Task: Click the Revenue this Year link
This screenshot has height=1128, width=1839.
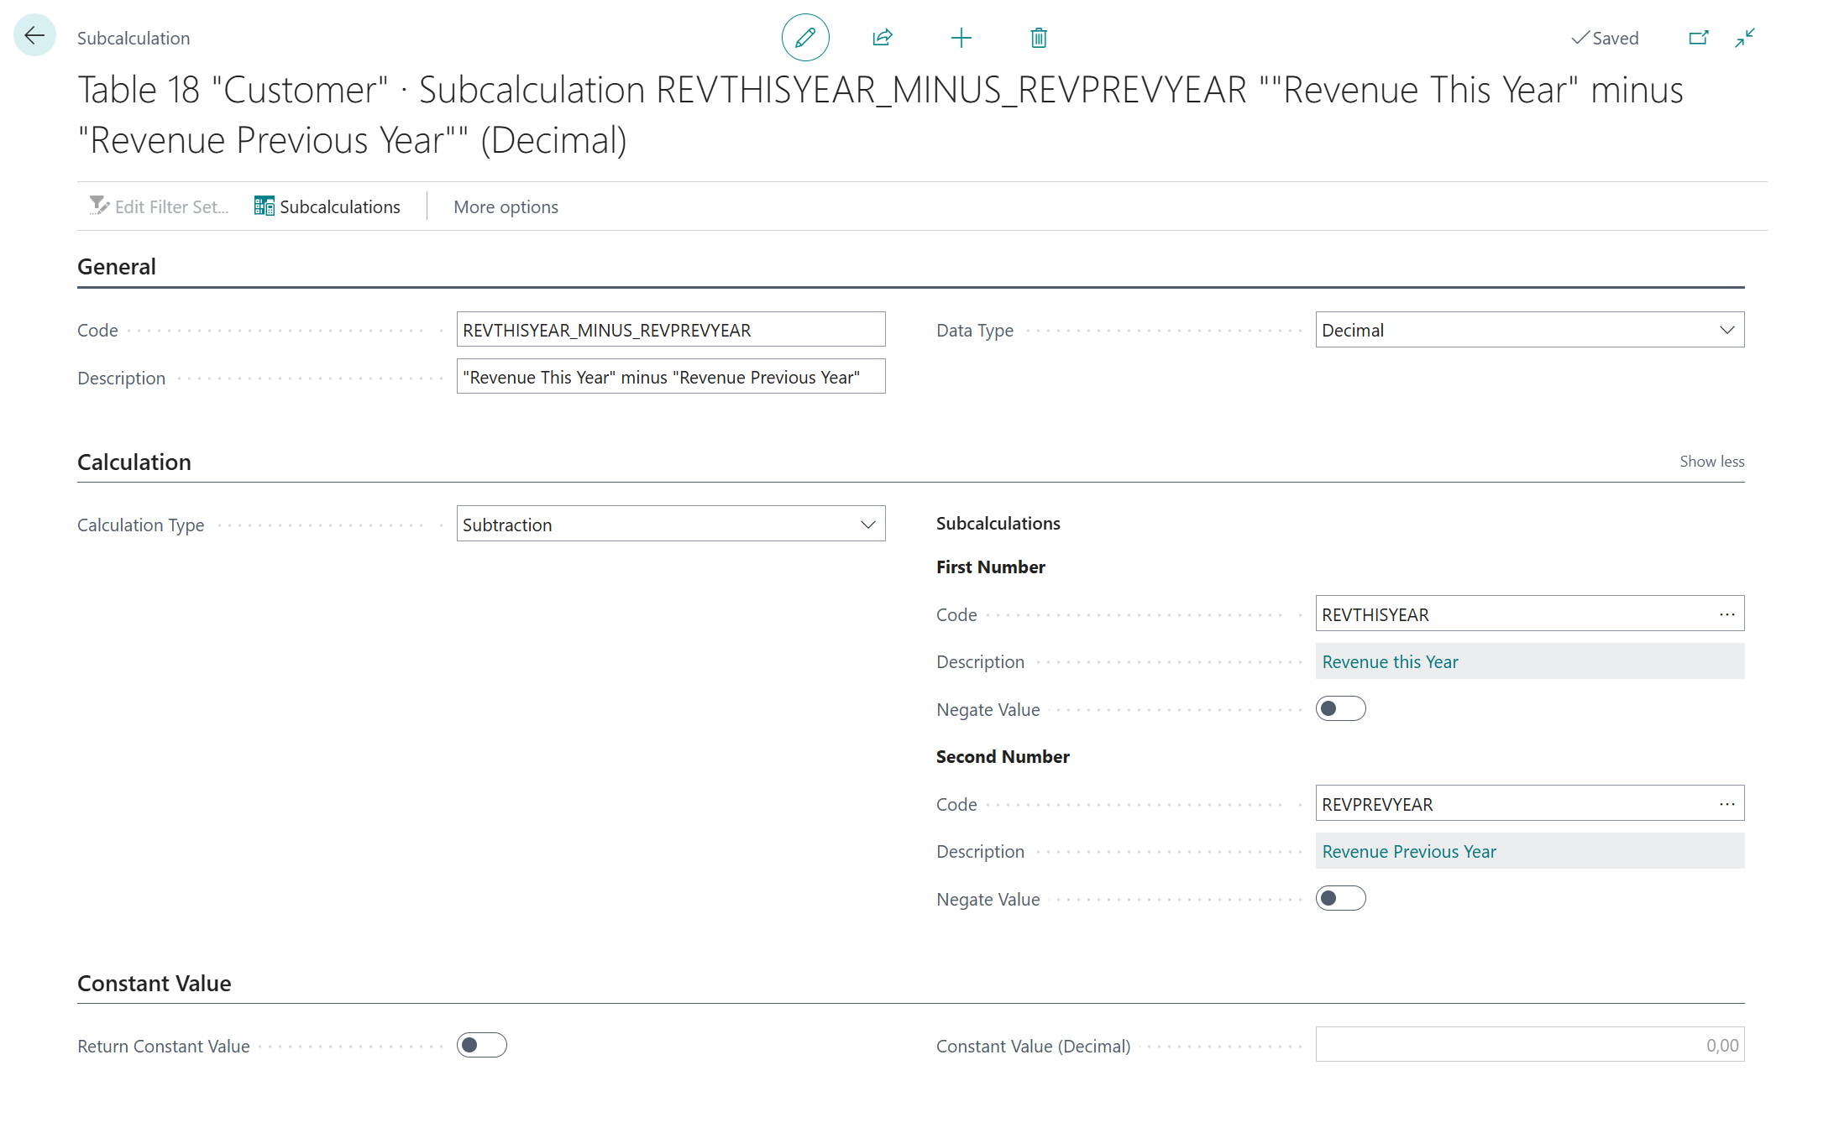Action: click(1390, 662)
